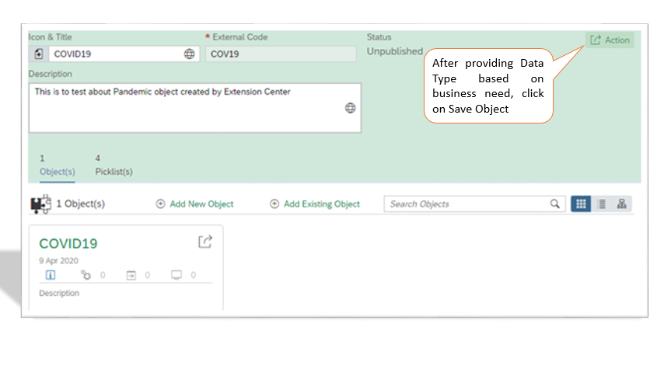This screenshot has width=671, height=379.
Task: Click the Search Objects field
Action: (467, 203)
